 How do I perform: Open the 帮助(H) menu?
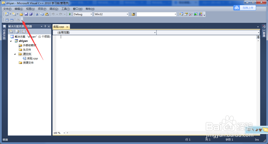(90, 9)
